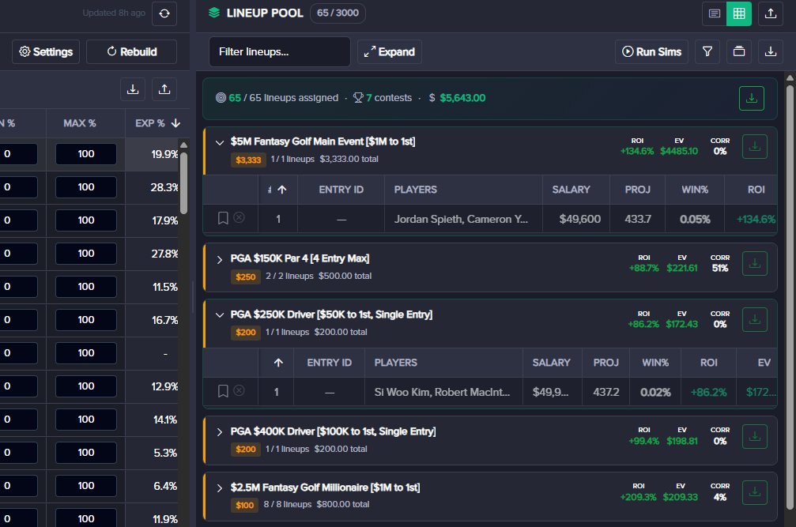Select the Si Woo Kim, Robert MacInt... players cell
Viewport: 796px width, 527px height.
pos(442,392)
